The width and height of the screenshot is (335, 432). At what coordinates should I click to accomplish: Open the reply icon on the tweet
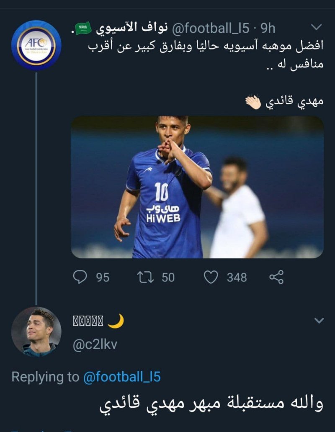80,277
